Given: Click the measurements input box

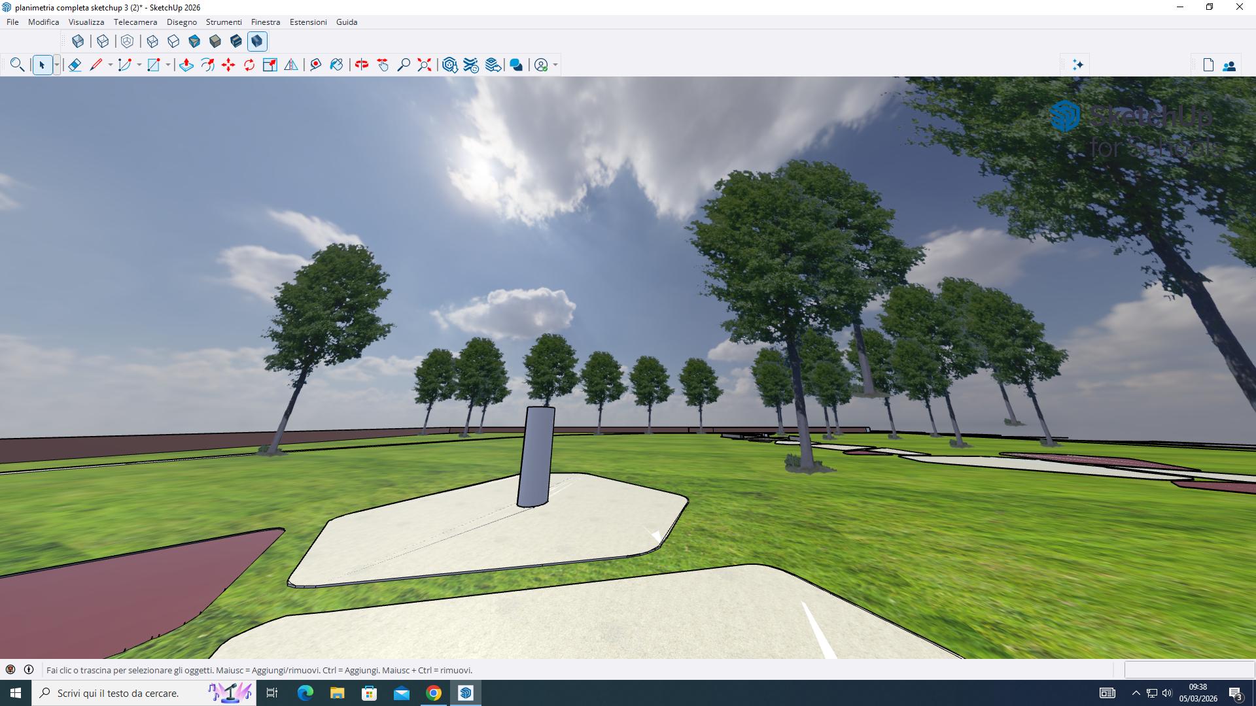Looking at the screenshot, I should click(x=1189, y=669).
